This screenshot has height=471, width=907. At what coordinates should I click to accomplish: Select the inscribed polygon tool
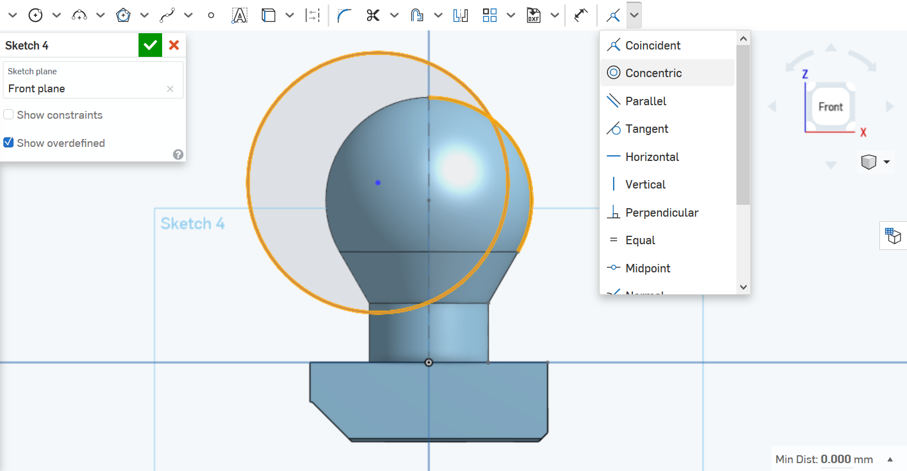click(x=123, y=15)
